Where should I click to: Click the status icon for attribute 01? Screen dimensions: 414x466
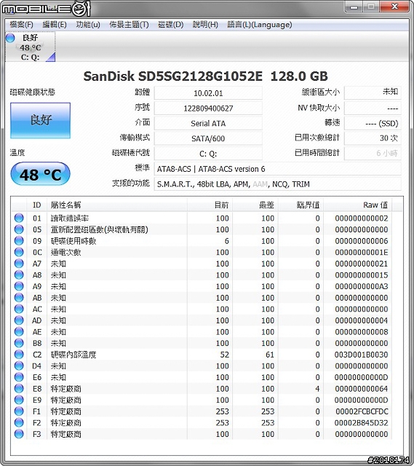19,218
